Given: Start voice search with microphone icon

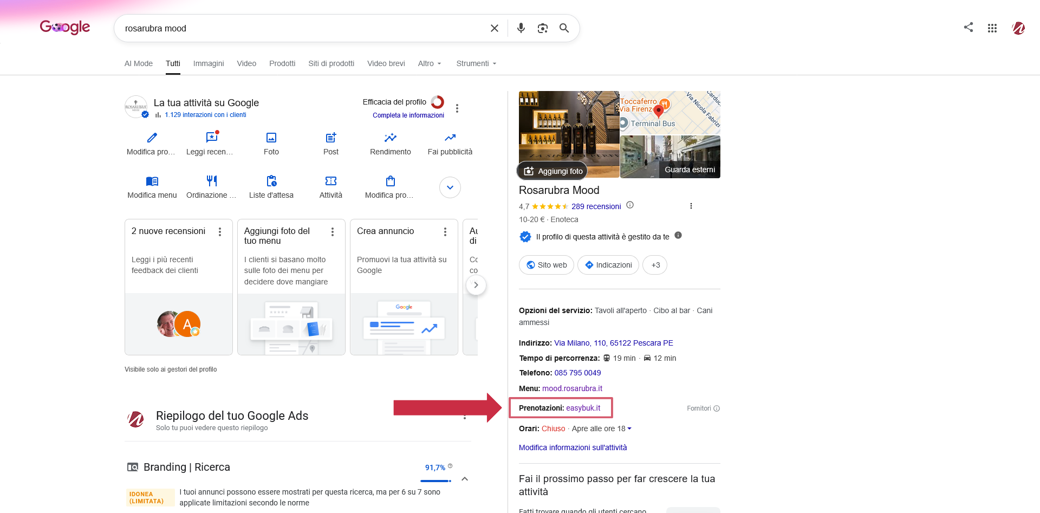Looking at the screenshot, I should 521,28.
